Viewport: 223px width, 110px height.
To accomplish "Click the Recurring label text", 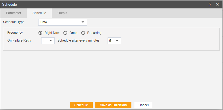I will (94, 33).
